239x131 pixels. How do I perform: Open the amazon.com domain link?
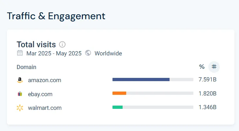(x=44, y=80)
